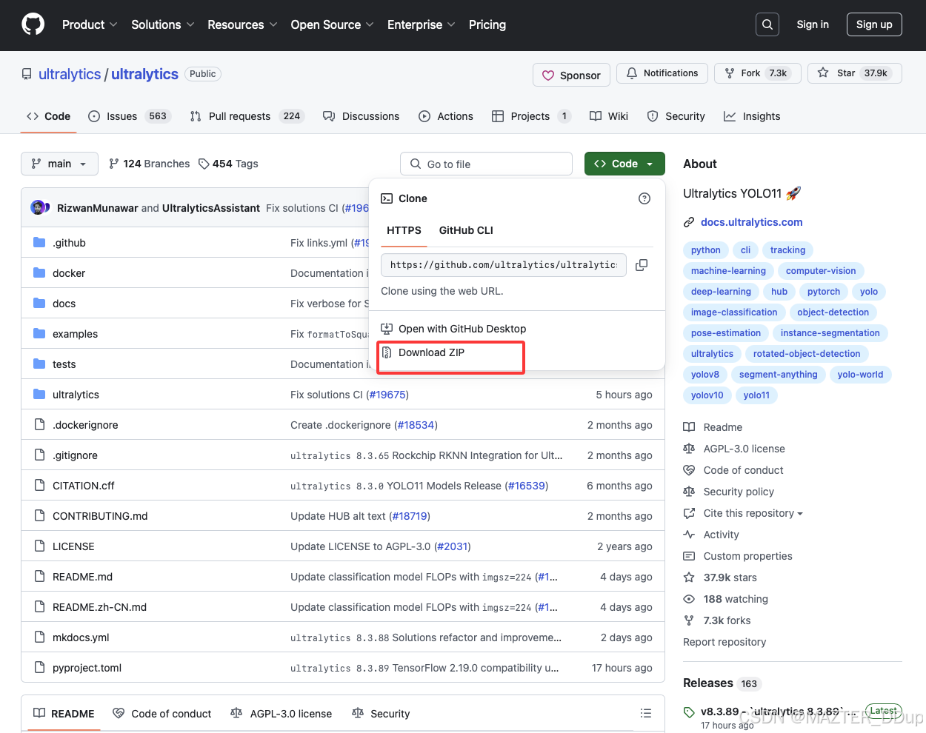Switch to the Projects tab
This screenshot has height=733, width=926.
point(532,116)
